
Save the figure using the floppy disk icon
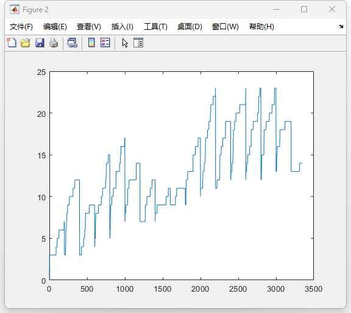[x=40, y=43]
